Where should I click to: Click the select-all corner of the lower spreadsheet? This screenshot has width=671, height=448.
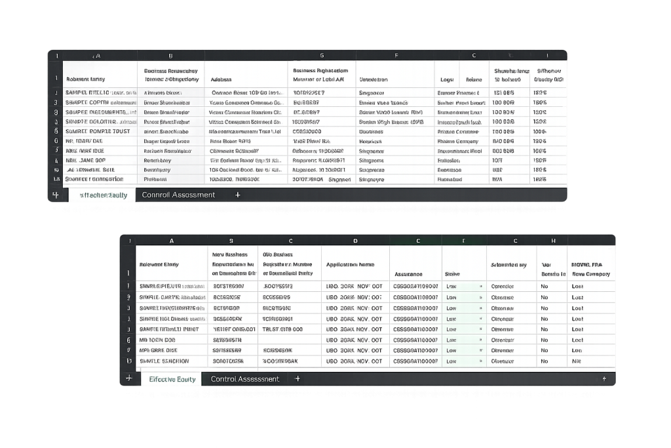(128, 241)
